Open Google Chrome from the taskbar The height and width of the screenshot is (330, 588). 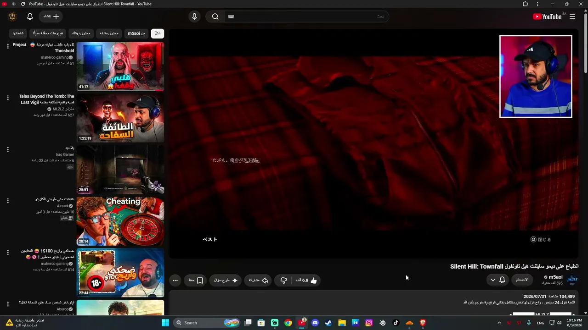288,323
